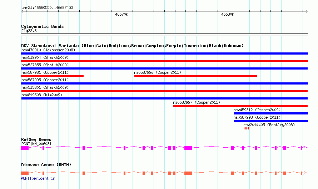
Task: Open the nsv519904 (Shaikh2009) label
Action: [x=45, y=57]
